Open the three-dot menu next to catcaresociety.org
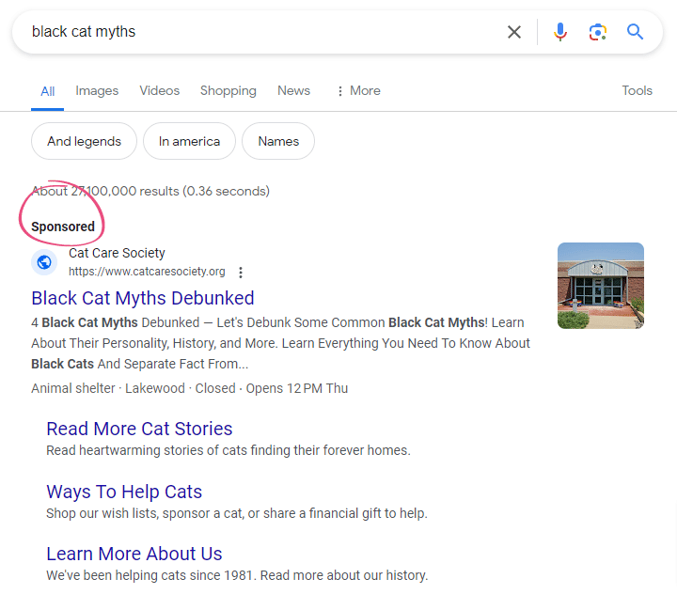Screen dimensions: 677x610 [241, 272]
